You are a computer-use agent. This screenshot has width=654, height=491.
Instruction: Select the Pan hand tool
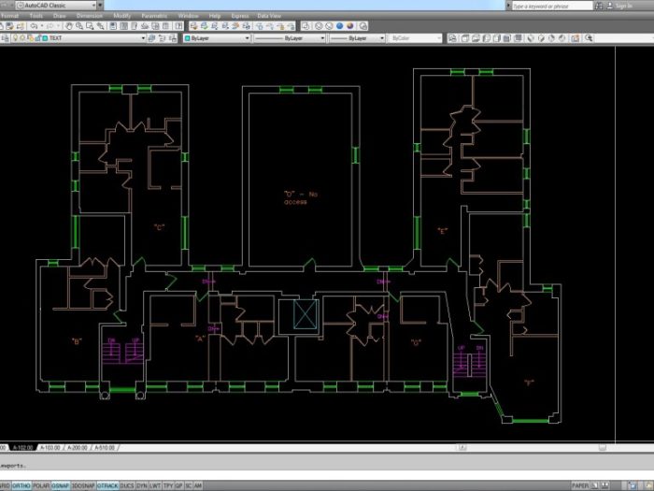(69, 26)
